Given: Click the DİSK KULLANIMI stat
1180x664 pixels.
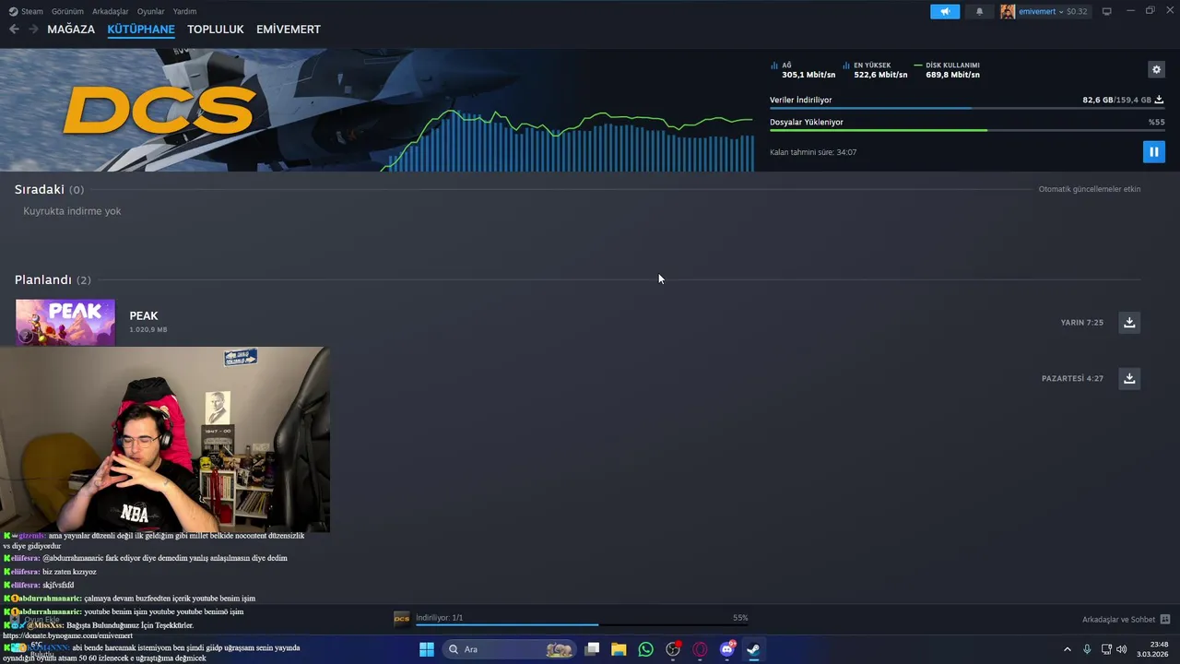Looking at the screenshot, I should coord(947,70).
